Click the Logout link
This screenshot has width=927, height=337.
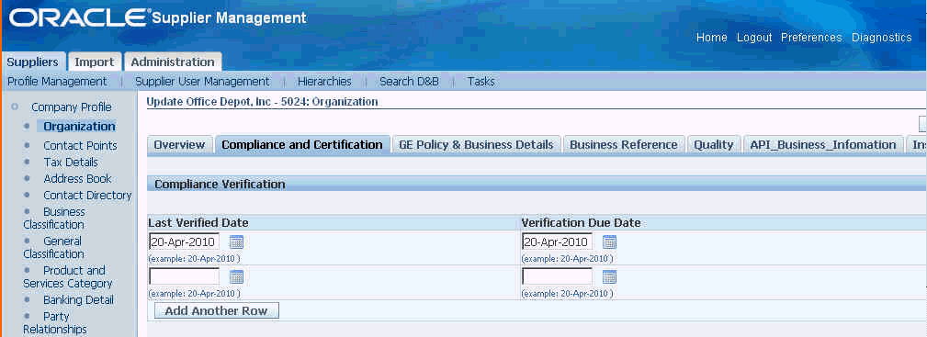pos(754,38)
